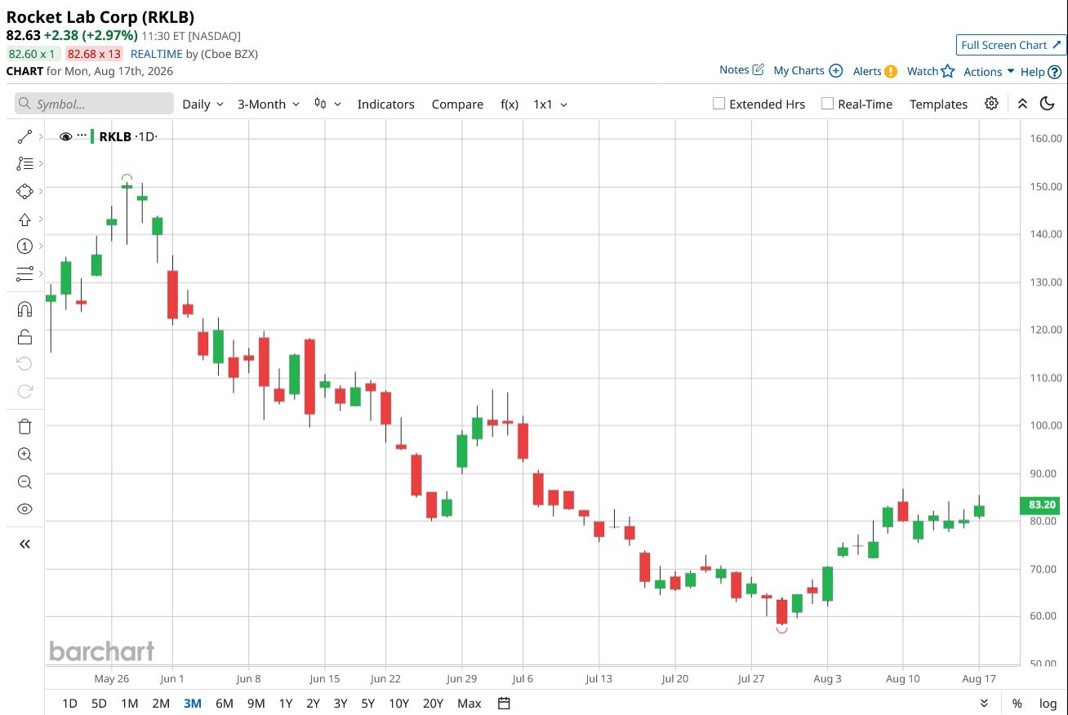The height and width of the screenshot is (715, 1068).
Task: Open Help question mark icon
Action: click(x=1054, y=72)
